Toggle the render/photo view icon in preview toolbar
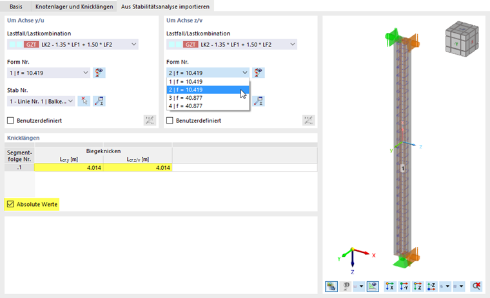The width and height of the screenshot is (490, 298). (331, 286)
